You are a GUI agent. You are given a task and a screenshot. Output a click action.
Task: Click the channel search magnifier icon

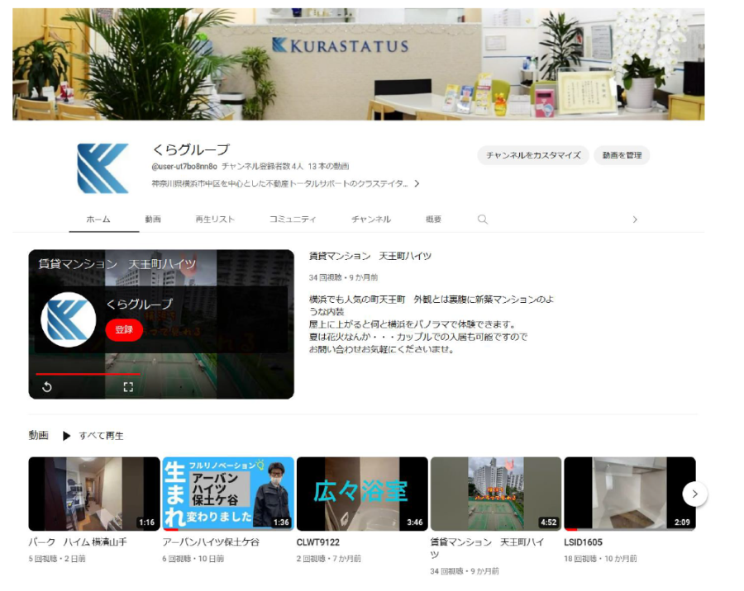[483, 220]
